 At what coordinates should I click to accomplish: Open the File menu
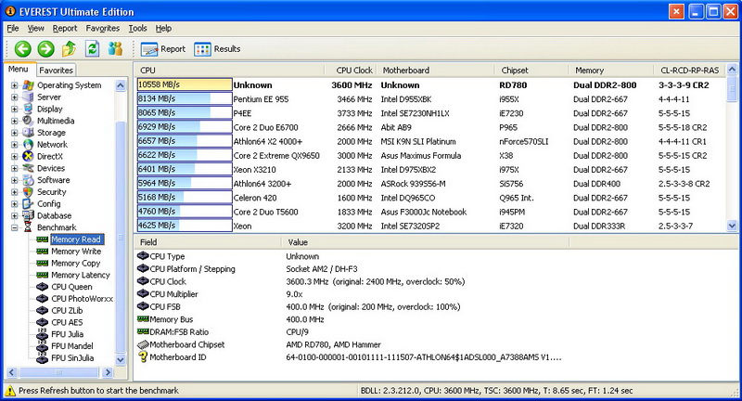[13, 29]
